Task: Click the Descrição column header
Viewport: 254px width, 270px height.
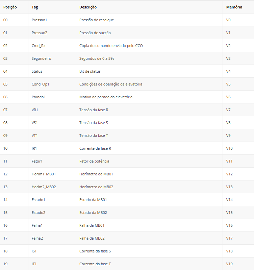Action: pyautogui.click(x=88, y=7)
